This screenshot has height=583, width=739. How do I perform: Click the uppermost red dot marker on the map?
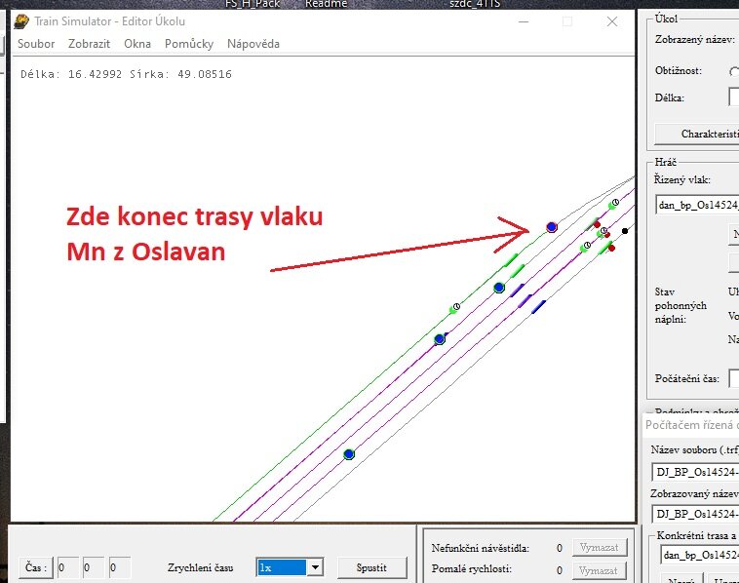click(597, 224)
